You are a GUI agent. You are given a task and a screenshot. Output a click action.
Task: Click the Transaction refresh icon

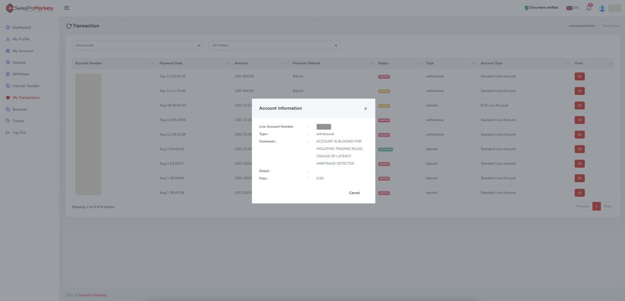click(x=69, y=26)
